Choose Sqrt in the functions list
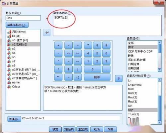This screenshot has width=166, height=133. (x=142, y=110)
